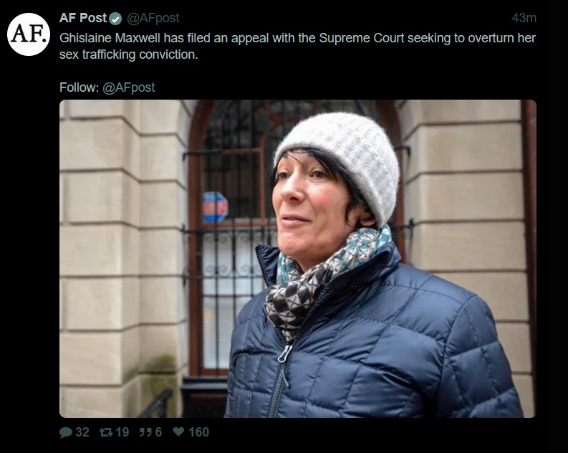Click the @AFpost mention after Follow:
Screen dimensions: 568x453
click(x=129, y=87)
